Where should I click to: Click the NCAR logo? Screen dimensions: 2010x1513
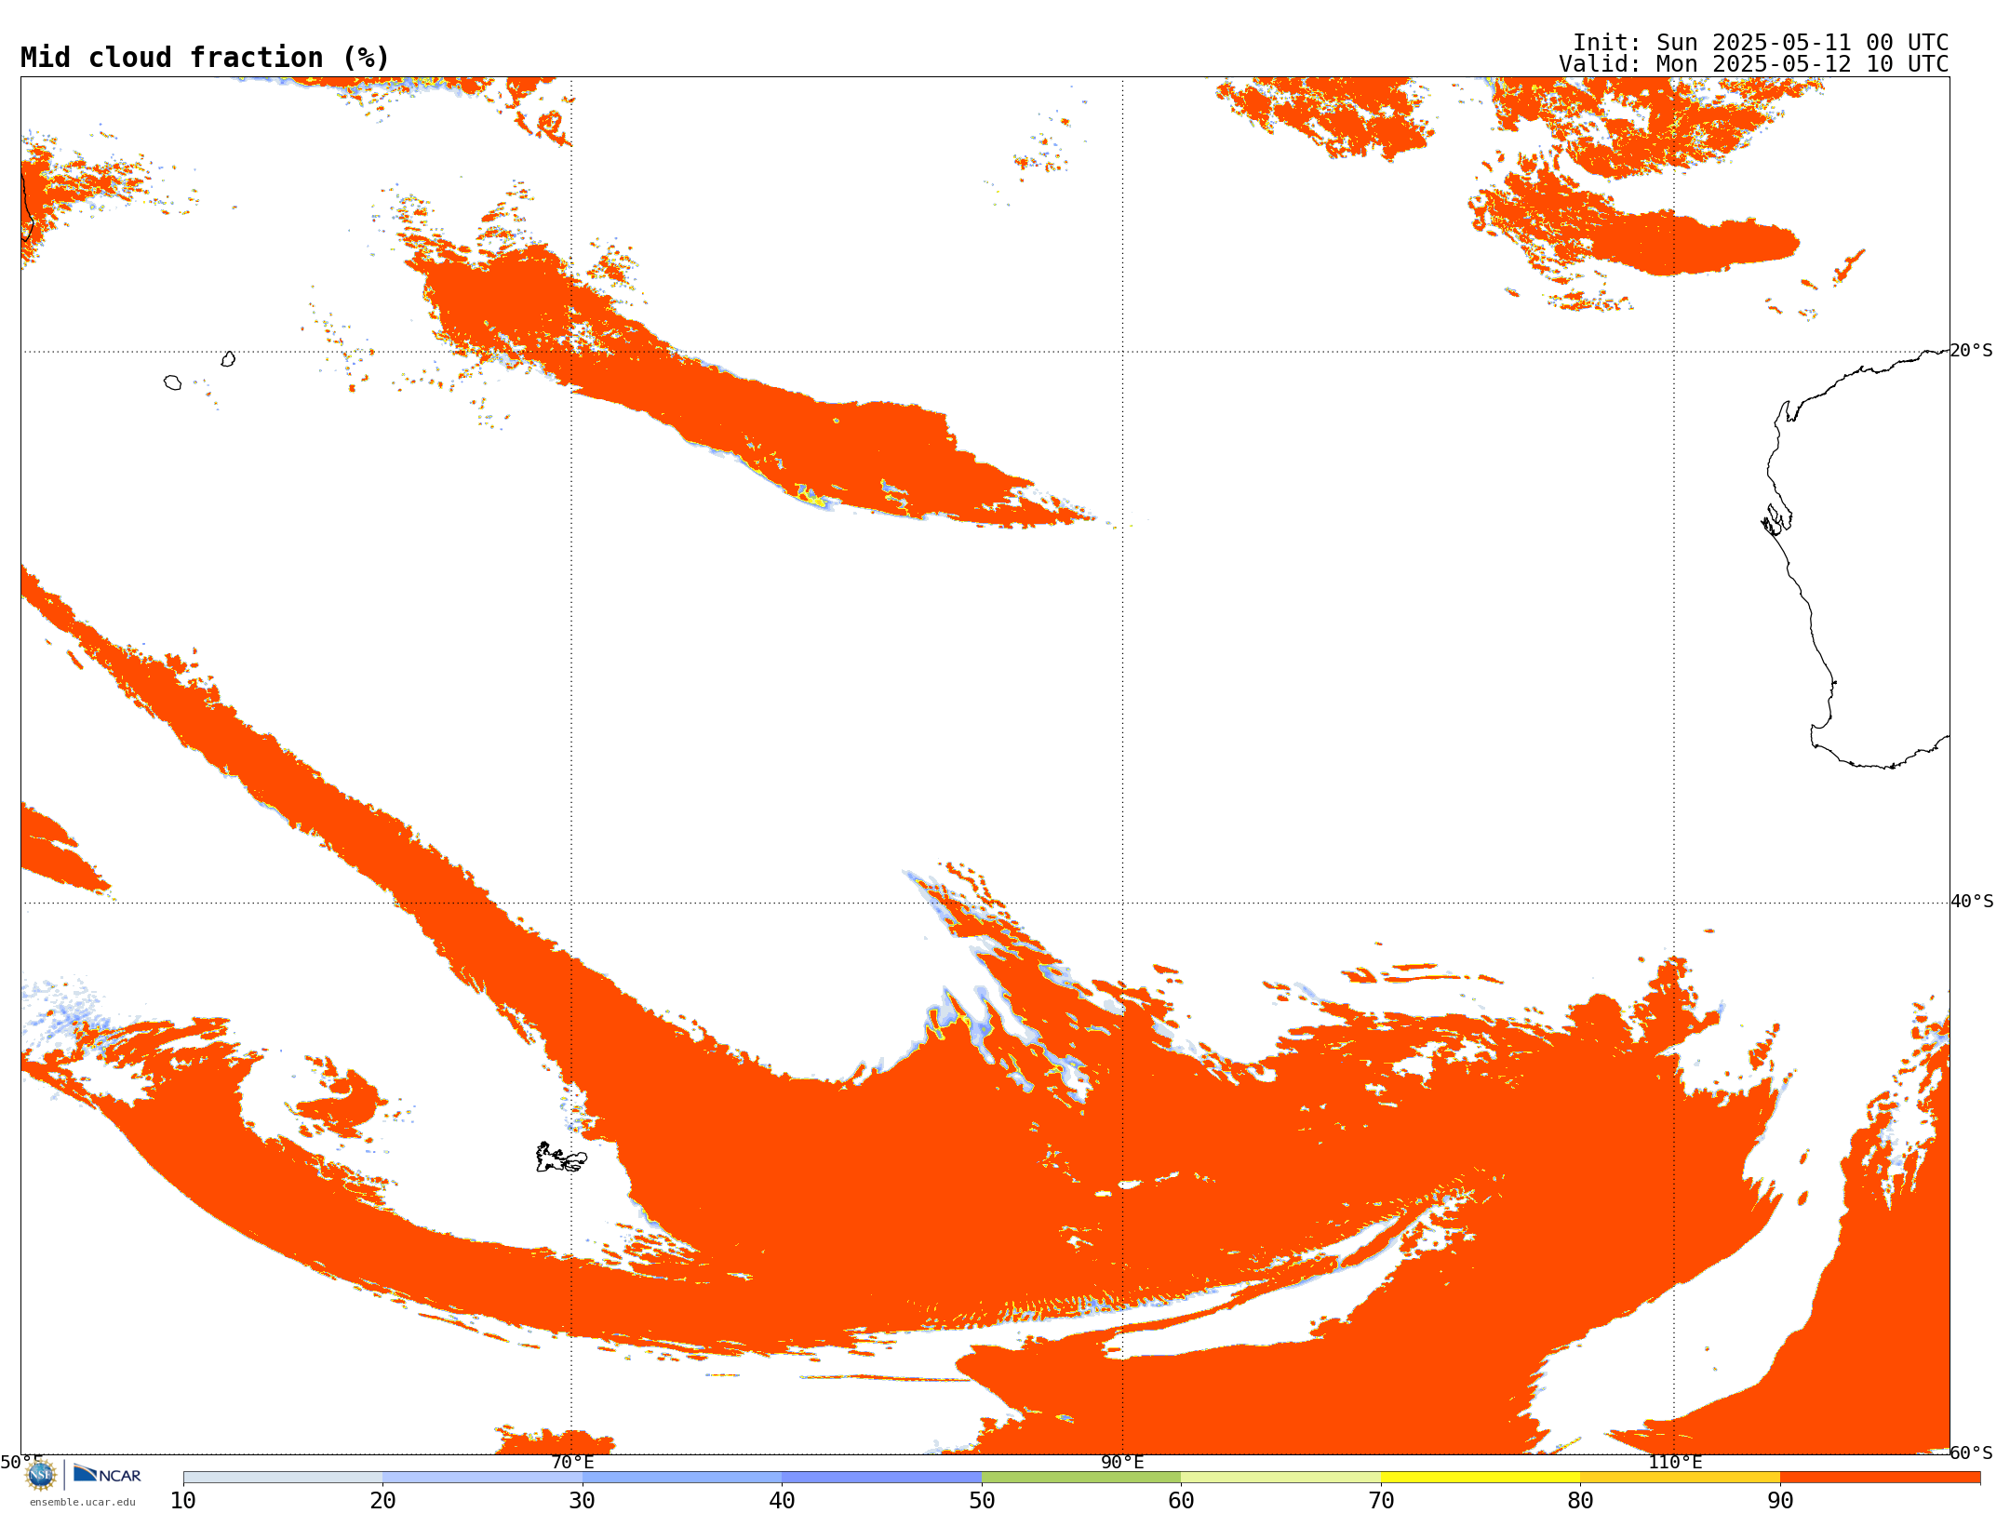[x=107, y=1474]
